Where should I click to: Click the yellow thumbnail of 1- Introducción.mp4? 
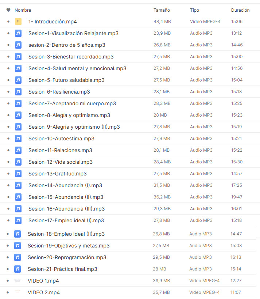18,22
